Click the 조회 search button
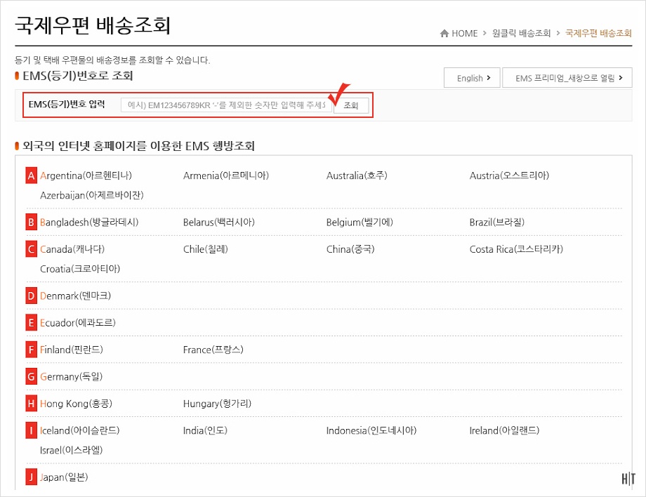The width and height of the screenshot is (646, 497). point(351,105)
